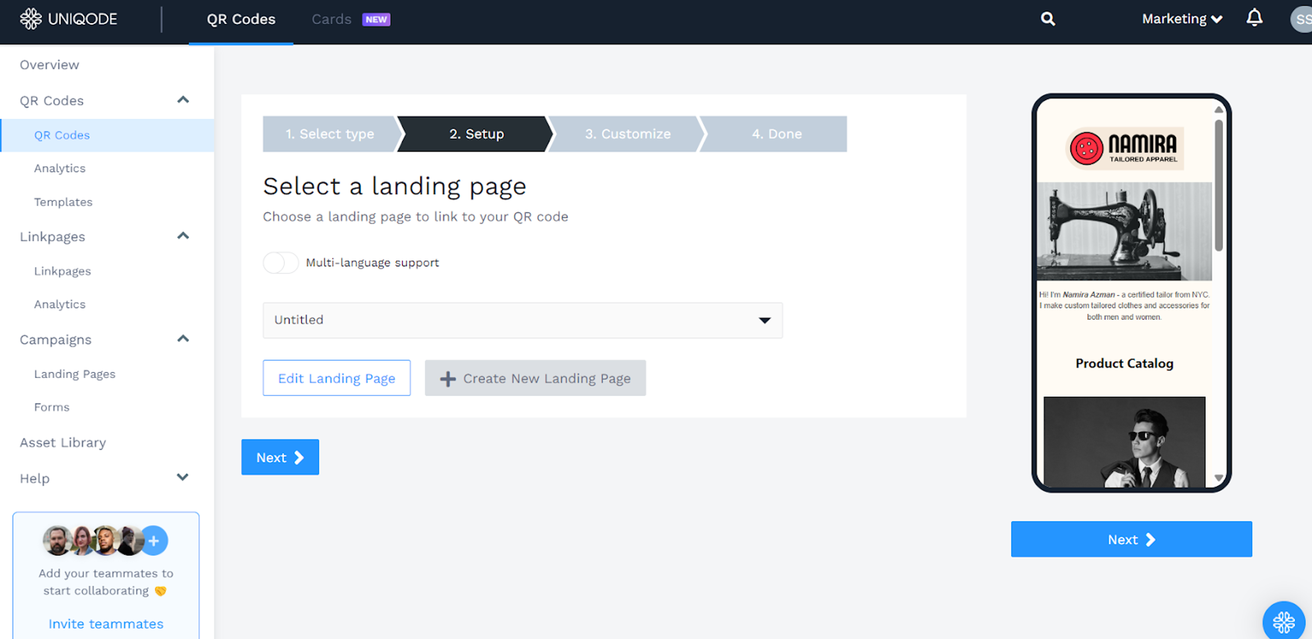Screen dimensions: 1312x639
Task: Collapse the Campaigns sidebar section
Action: coord(183,339)
